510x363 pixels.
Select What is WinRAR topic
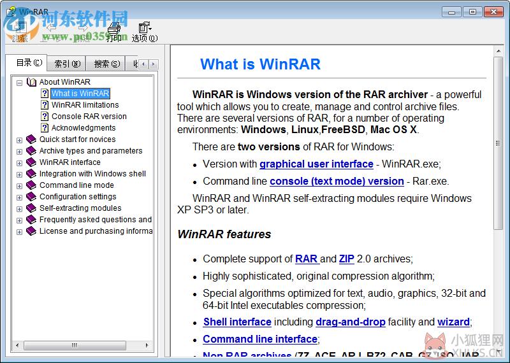[80, 93]
